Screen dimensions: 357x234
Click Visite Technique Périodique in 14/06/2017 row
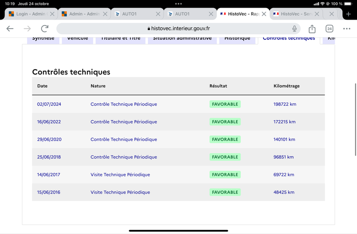(x=120, y=175)
